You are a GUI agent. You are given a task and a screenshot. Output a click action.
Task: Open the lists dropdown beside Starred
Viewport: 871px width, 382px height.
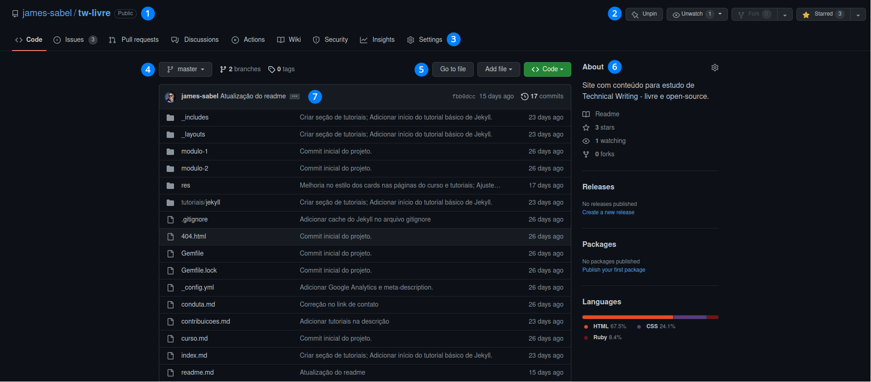pos(858,14)
